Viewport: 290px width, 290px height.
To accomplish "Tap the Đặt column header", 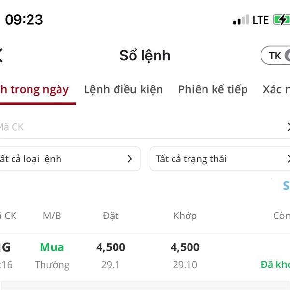I will (111, 216).
